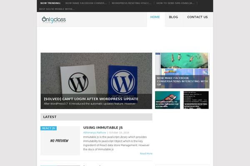Screen dimensions: 250x166
Task: Open the No Preview post thumbnail
Action: click(60, 141)
